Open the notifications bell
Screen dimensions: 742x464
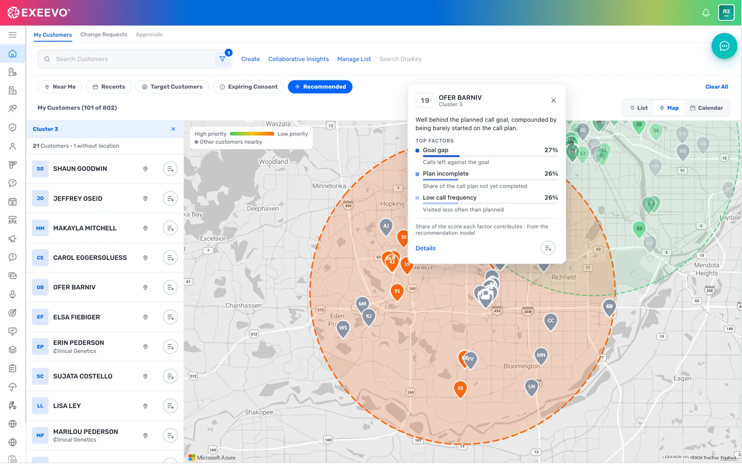(705, 13)
